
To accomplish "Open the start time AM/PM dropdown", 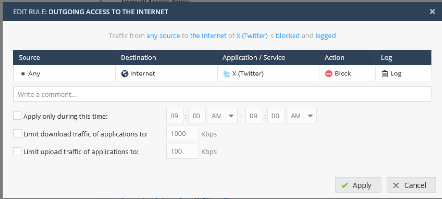I will pyautogui.click(x=222, y=116).
